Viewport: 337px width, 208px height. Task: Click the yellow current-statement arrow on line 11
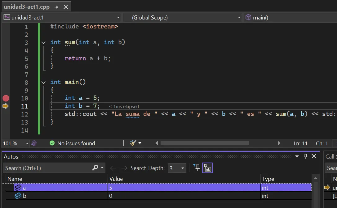coord(6,106)
